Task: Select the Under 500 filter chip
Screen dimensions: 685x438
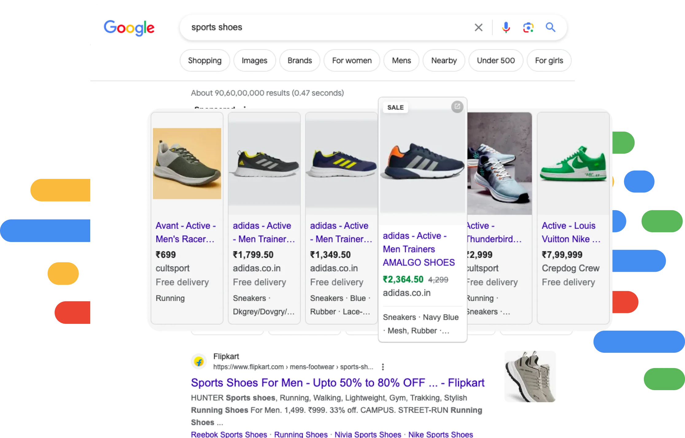Action: pos(496,60)
